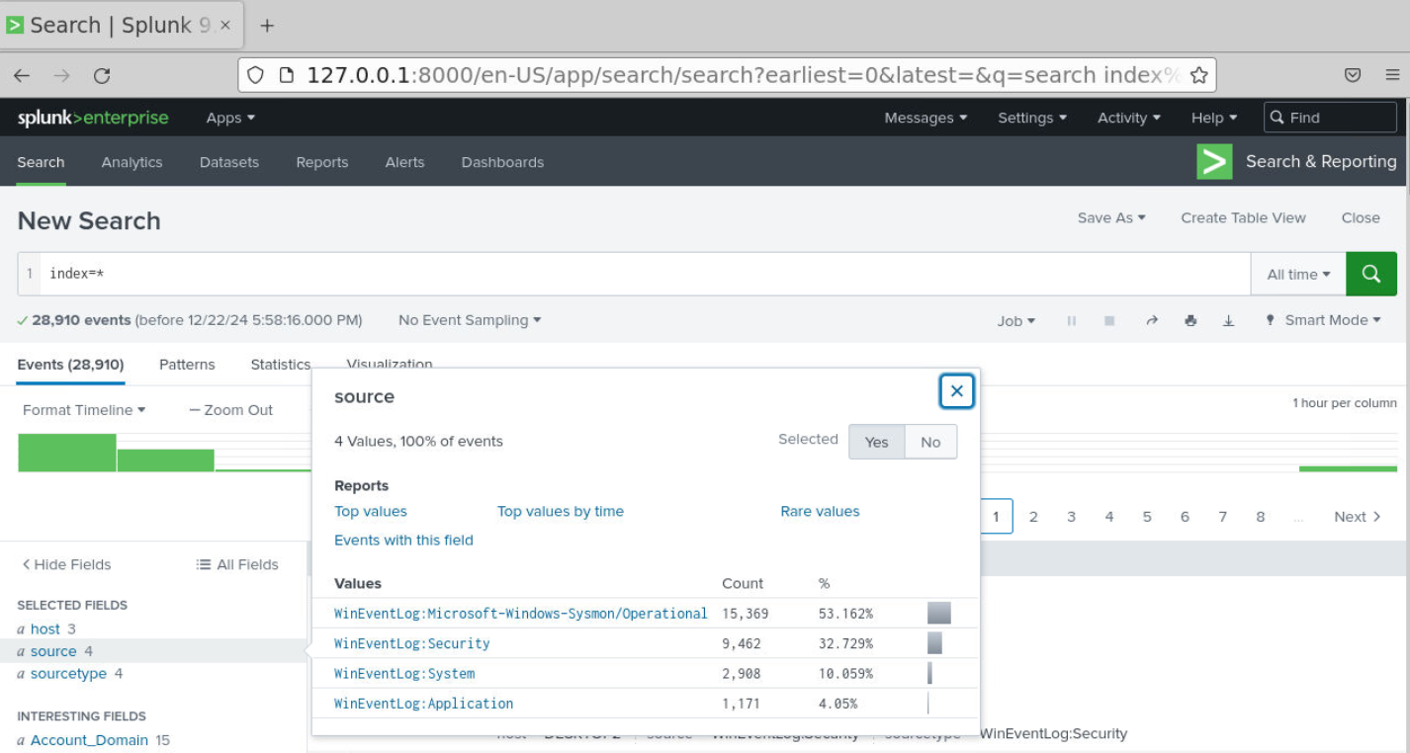
Task: Select WinEventLog:Microsoft-Windows-Sysmon/Operational value
Action: coord(521,614)
